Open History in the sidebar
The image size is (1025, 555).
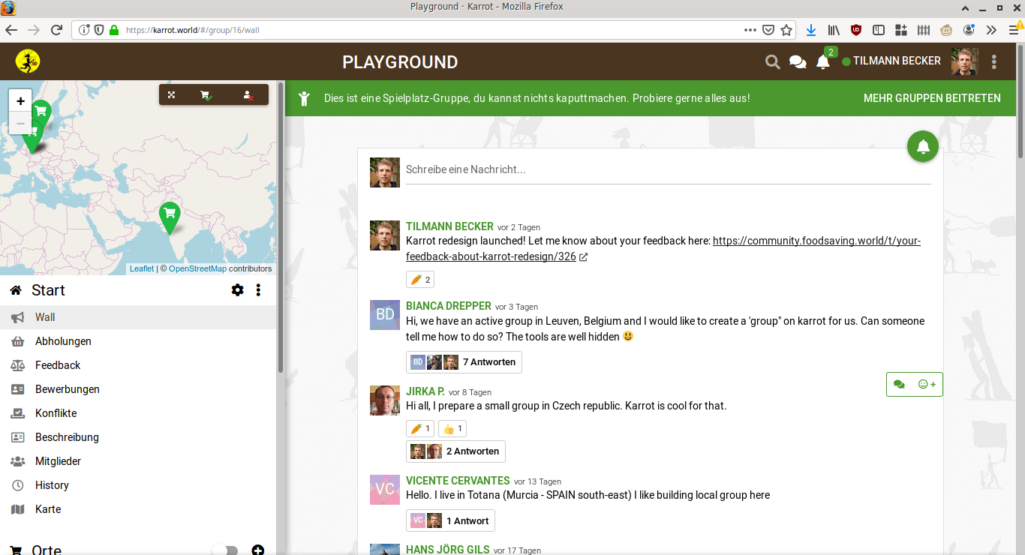point(138,485)
